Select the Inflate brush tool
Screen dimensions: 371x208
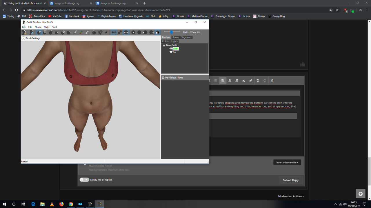tap(51, 32)
